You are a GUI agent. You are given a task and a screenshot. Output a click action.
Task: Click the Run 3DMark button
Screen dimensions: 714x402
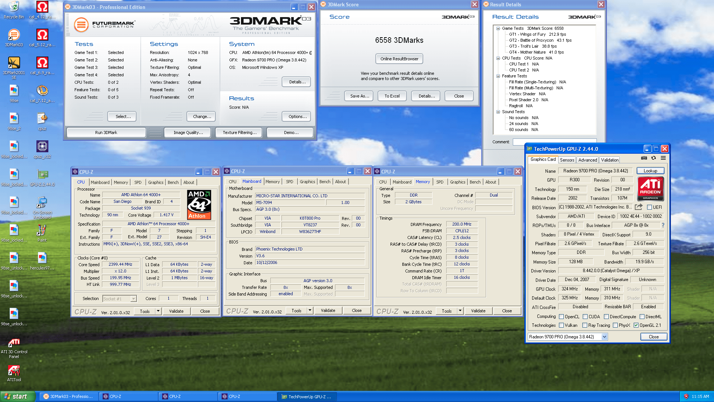coord(106,133)
